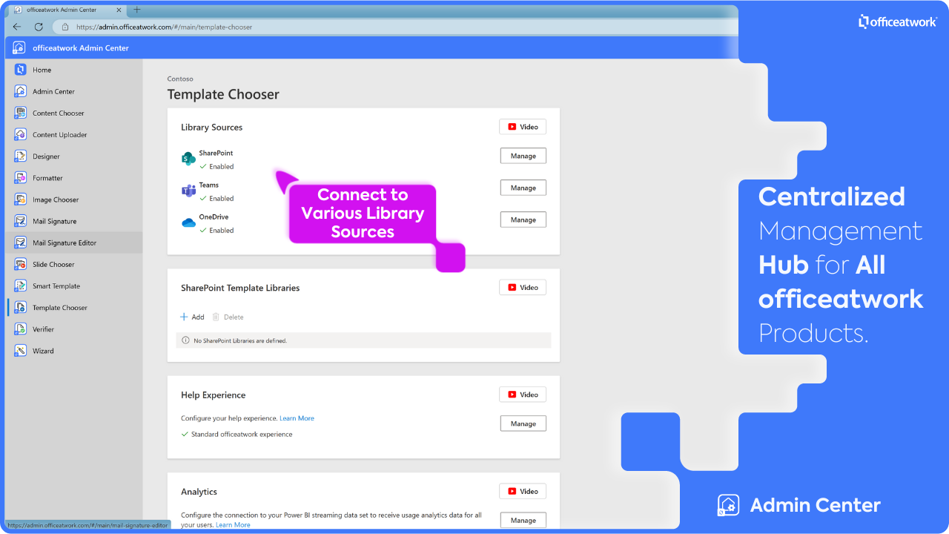Open the Mail Signature Editor page
The height and width of the screenshot is (534, 949).
pos(65,243)
